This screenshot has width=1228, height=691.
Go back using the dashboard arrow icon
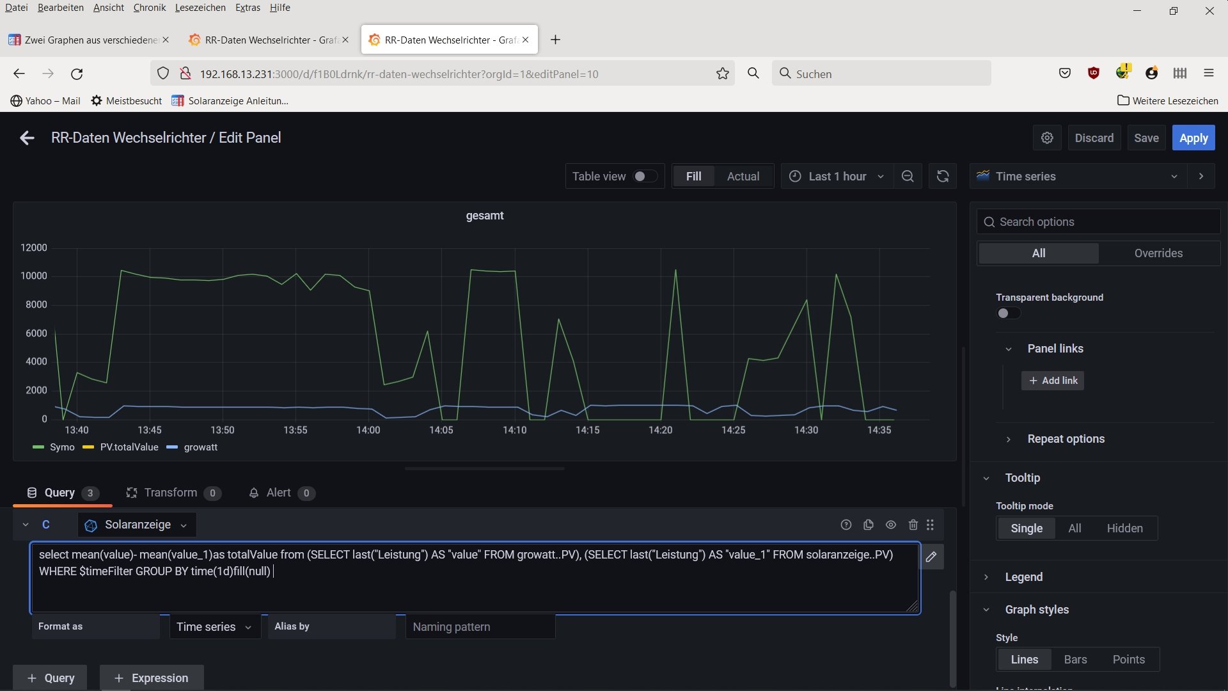27,138
